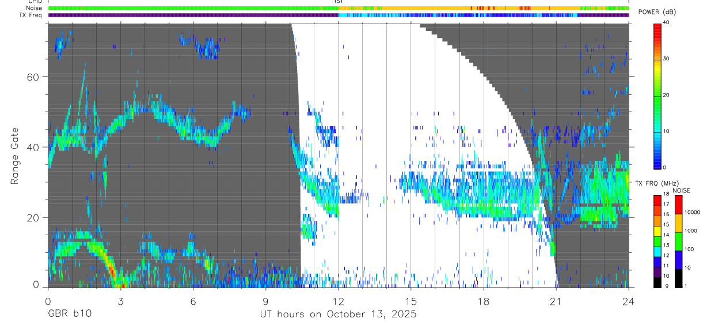Click the 1000 label on NOISE scale
This screenshot has height=326, width=707.
(691, 231)
